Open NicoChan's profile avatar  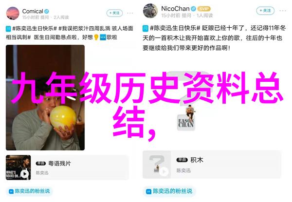(150, 11)
